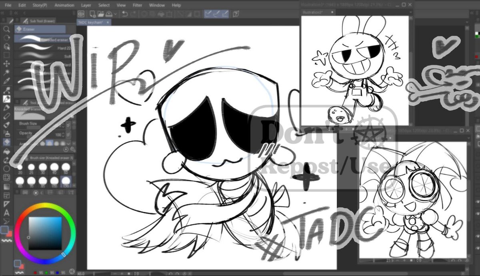Click the Open file folder icon
480x276 pixels.
100,14
